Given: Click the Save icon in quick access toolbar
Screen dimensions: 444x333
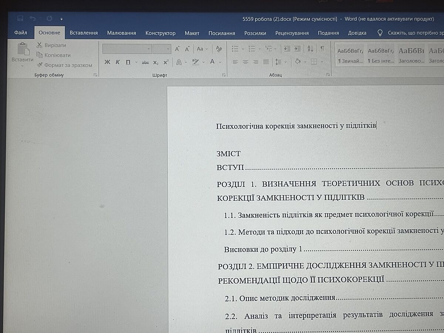Looking at the screenshot, I should (x=20, y=18).
